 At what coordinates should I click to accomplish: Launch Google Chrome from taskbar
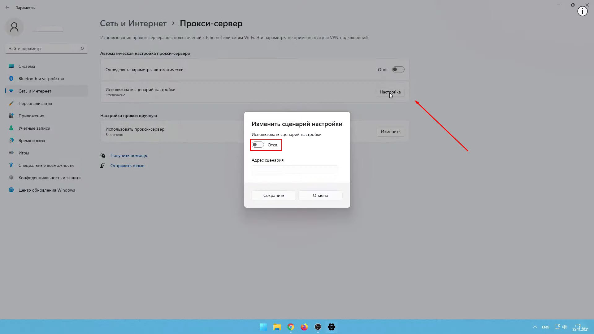[x=291, y=327]
